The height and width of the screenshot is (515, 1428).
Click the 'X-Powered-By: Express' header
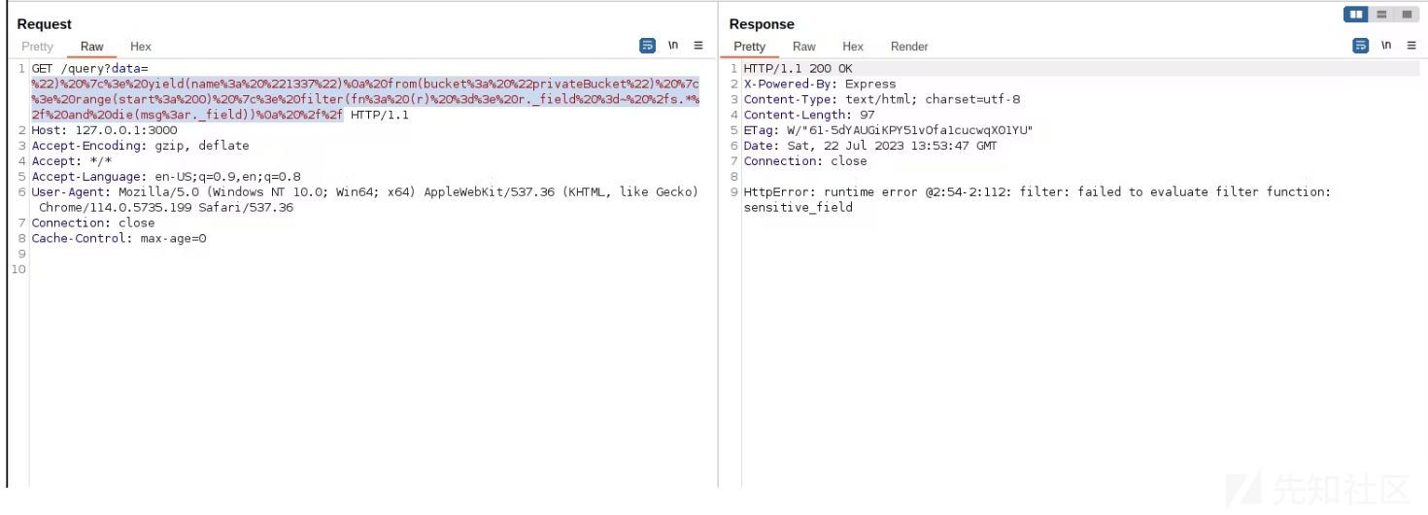[x=819, y=85]
